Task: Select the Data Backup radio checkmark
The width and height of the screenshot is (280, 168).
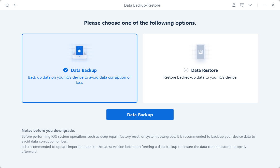Action: [66, 70]
